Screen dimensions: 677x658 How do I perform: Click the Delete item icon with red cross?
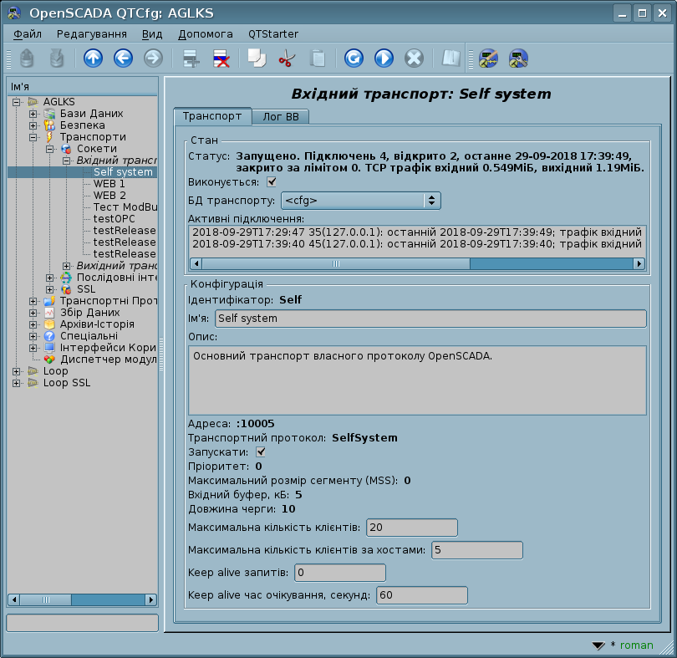[x=221, y=59]
